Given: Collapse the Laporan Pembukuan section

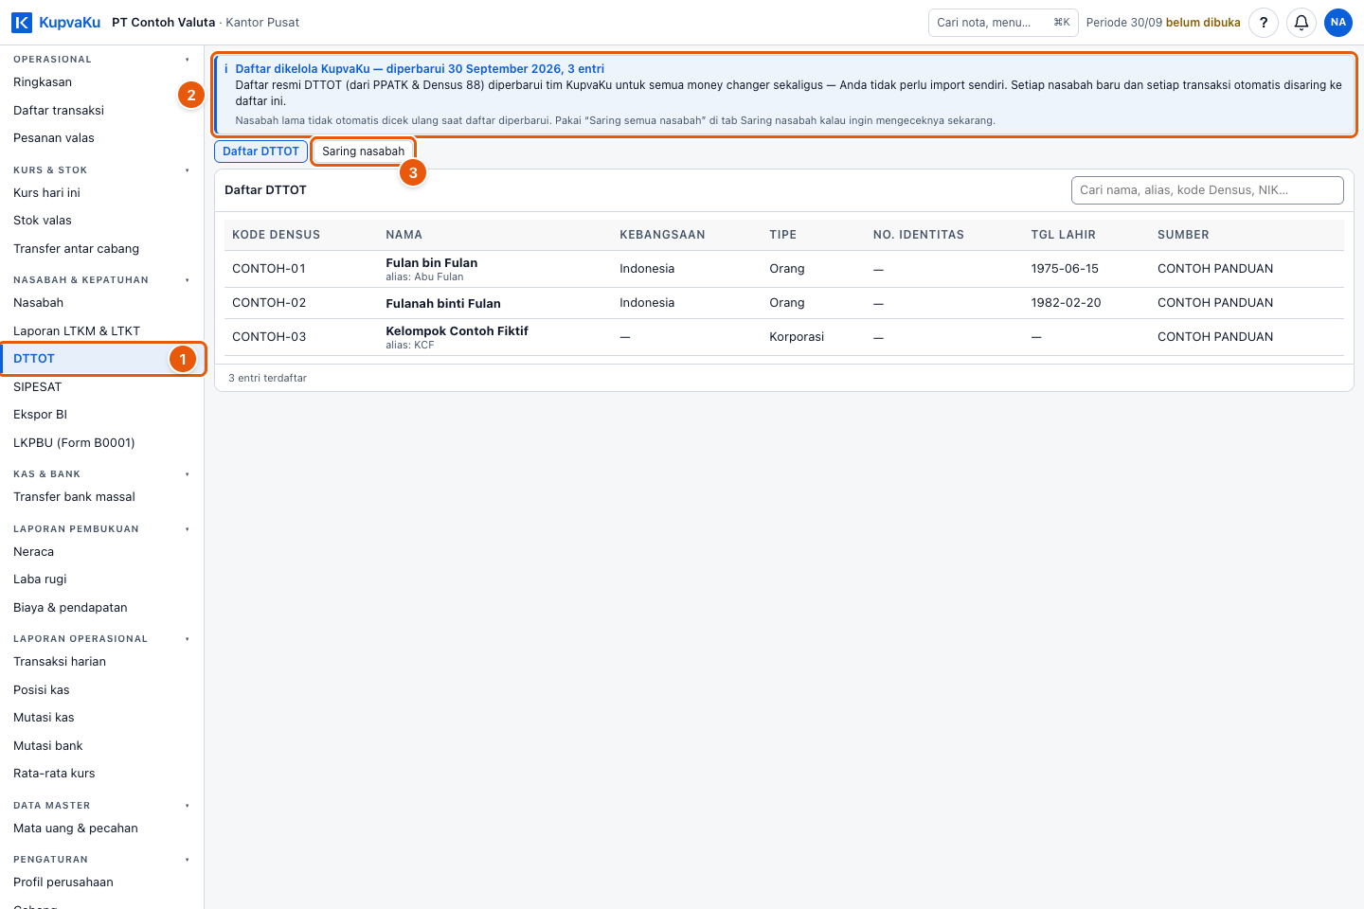Looking at the screenshot, I should point(188,529).
